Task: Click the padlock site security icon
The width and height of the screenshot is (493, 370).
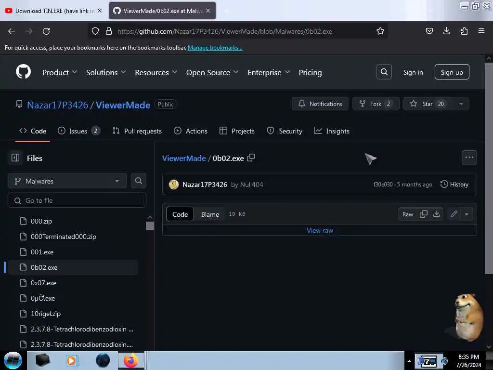Action: coord(109,31)
